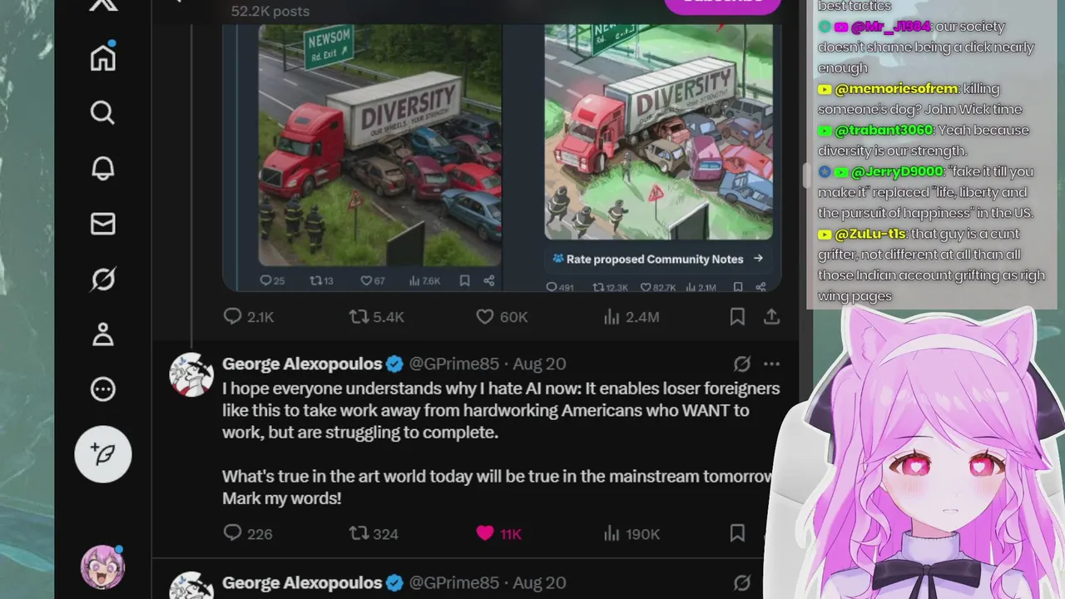This screenshot has height=599, width=1065.
Task: Open the Profile person icon
Action: 103,334
